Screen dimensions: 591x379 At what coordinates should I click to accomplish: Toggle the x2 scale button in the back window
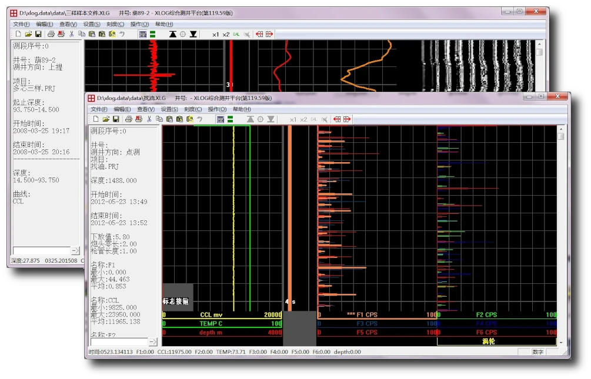point(226,34)
